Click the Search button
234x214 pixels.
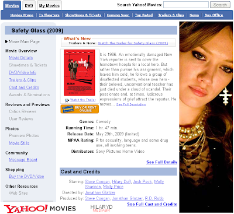(x=220, y=5)
